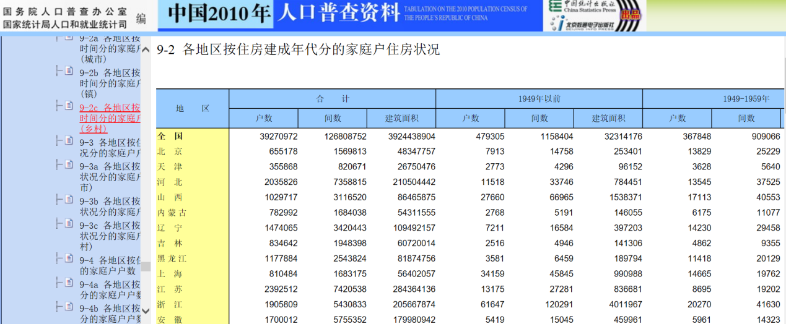Select the 合计 column group header

pyautogui.click(x=332, y=99)
